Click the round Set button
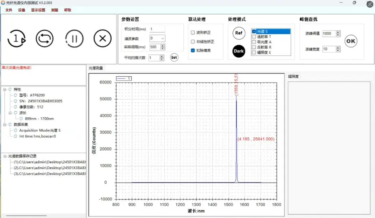 pos(174,57)
